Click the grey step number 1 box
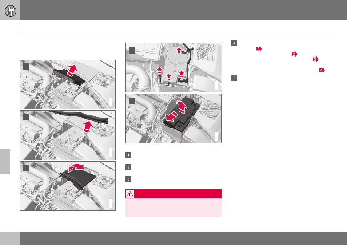 point(128,155)
